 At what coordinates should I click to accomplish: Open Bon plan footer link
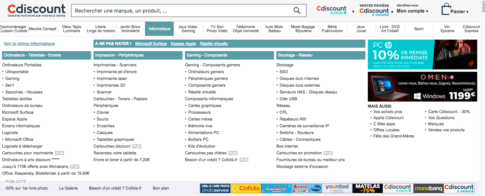coord(161,188)
